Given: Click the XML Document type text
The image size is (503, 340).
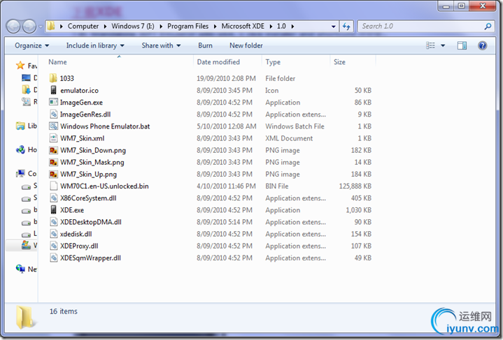Looking at the screenshot, I should 289,138.
